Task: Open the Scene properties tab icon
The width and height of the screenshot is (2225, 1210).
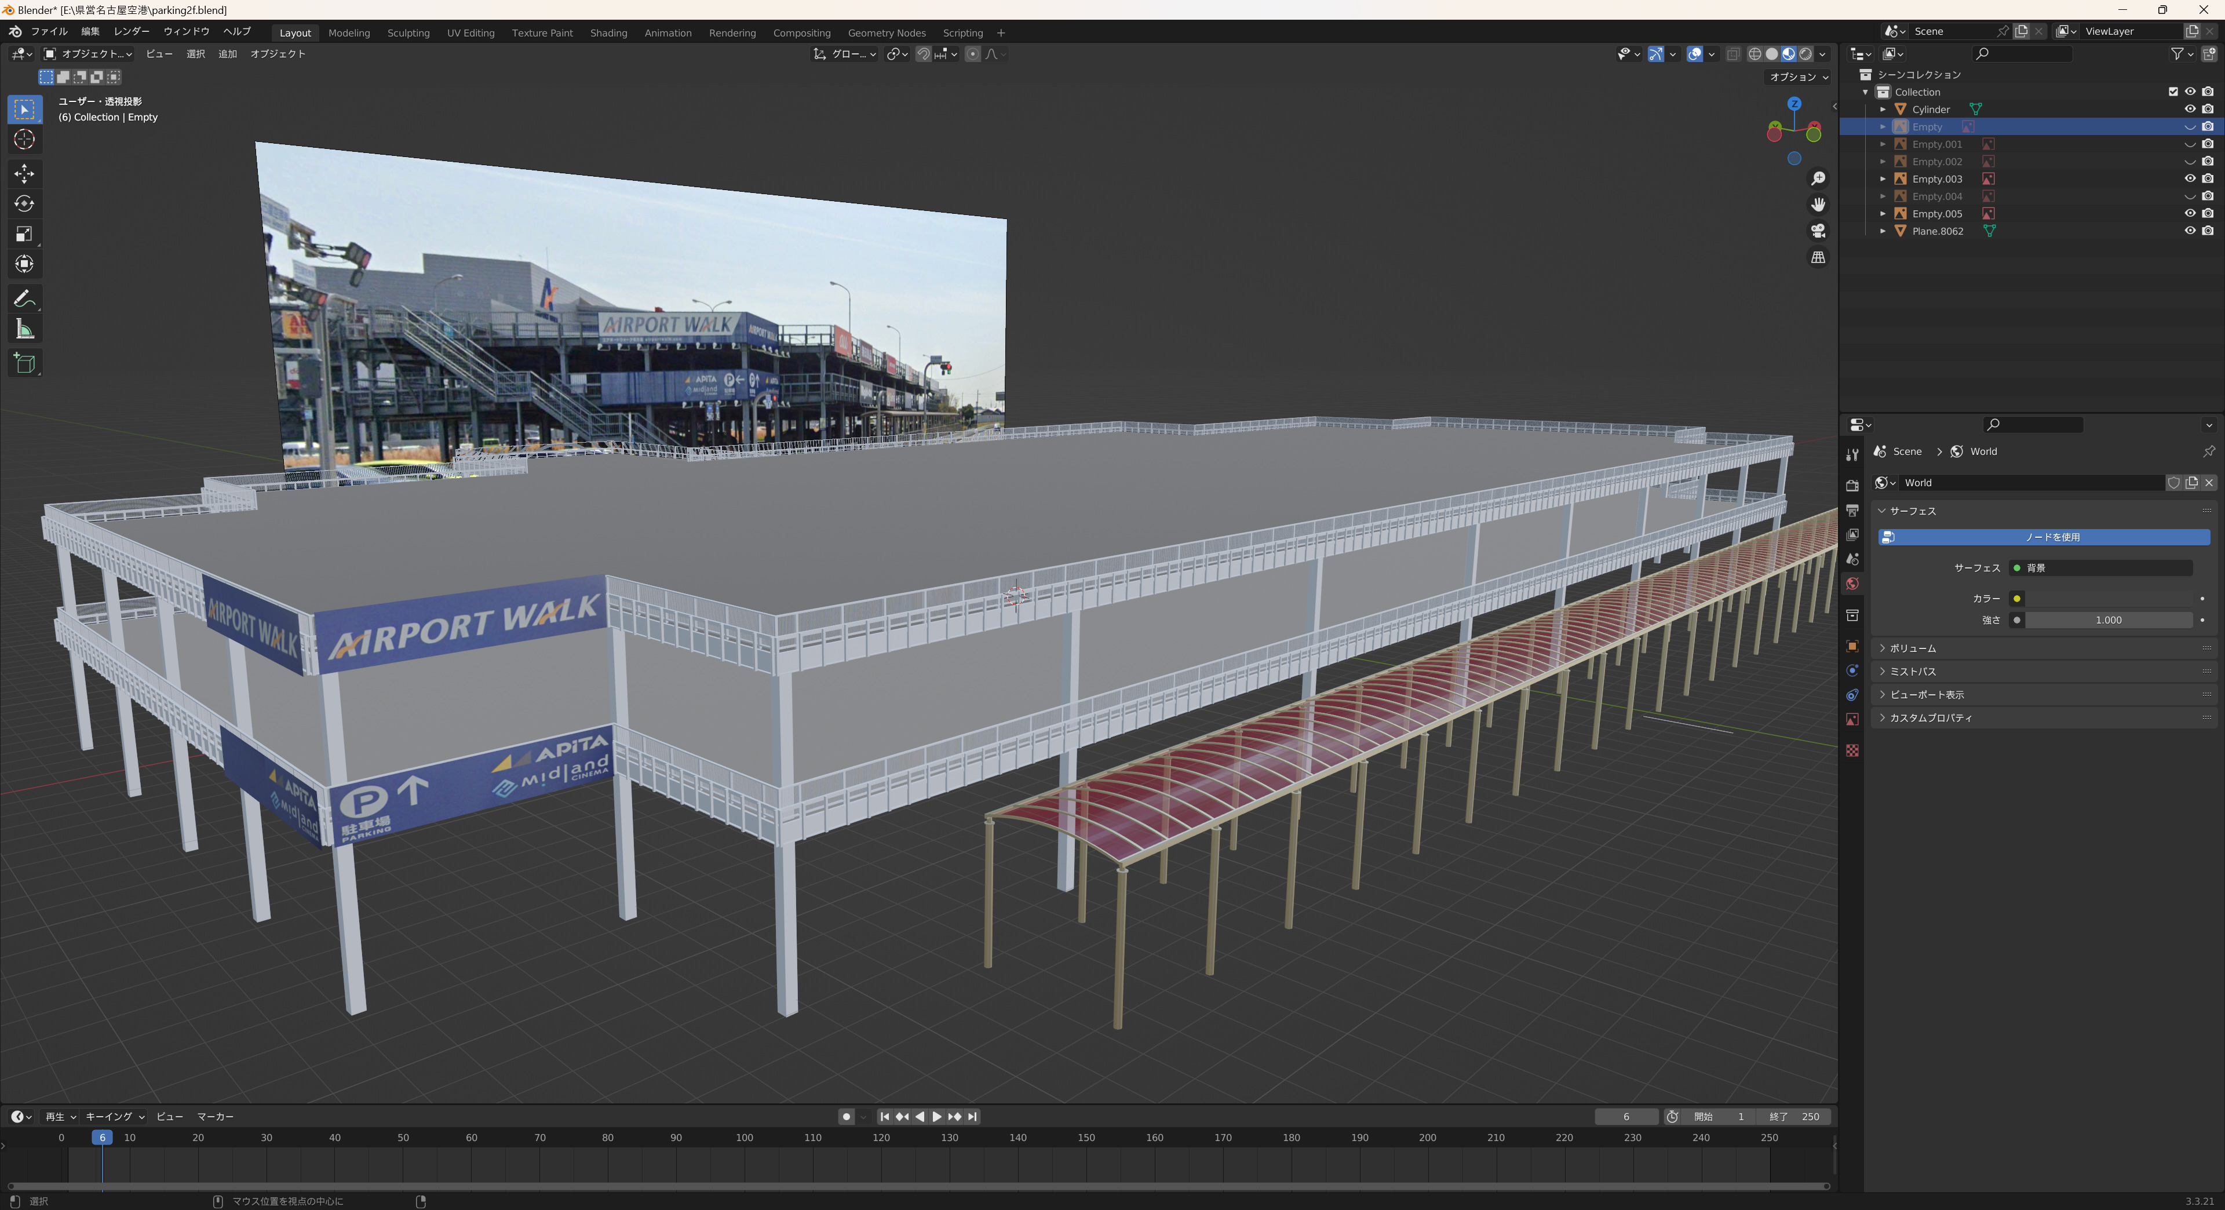Action: pos(1852,559)
